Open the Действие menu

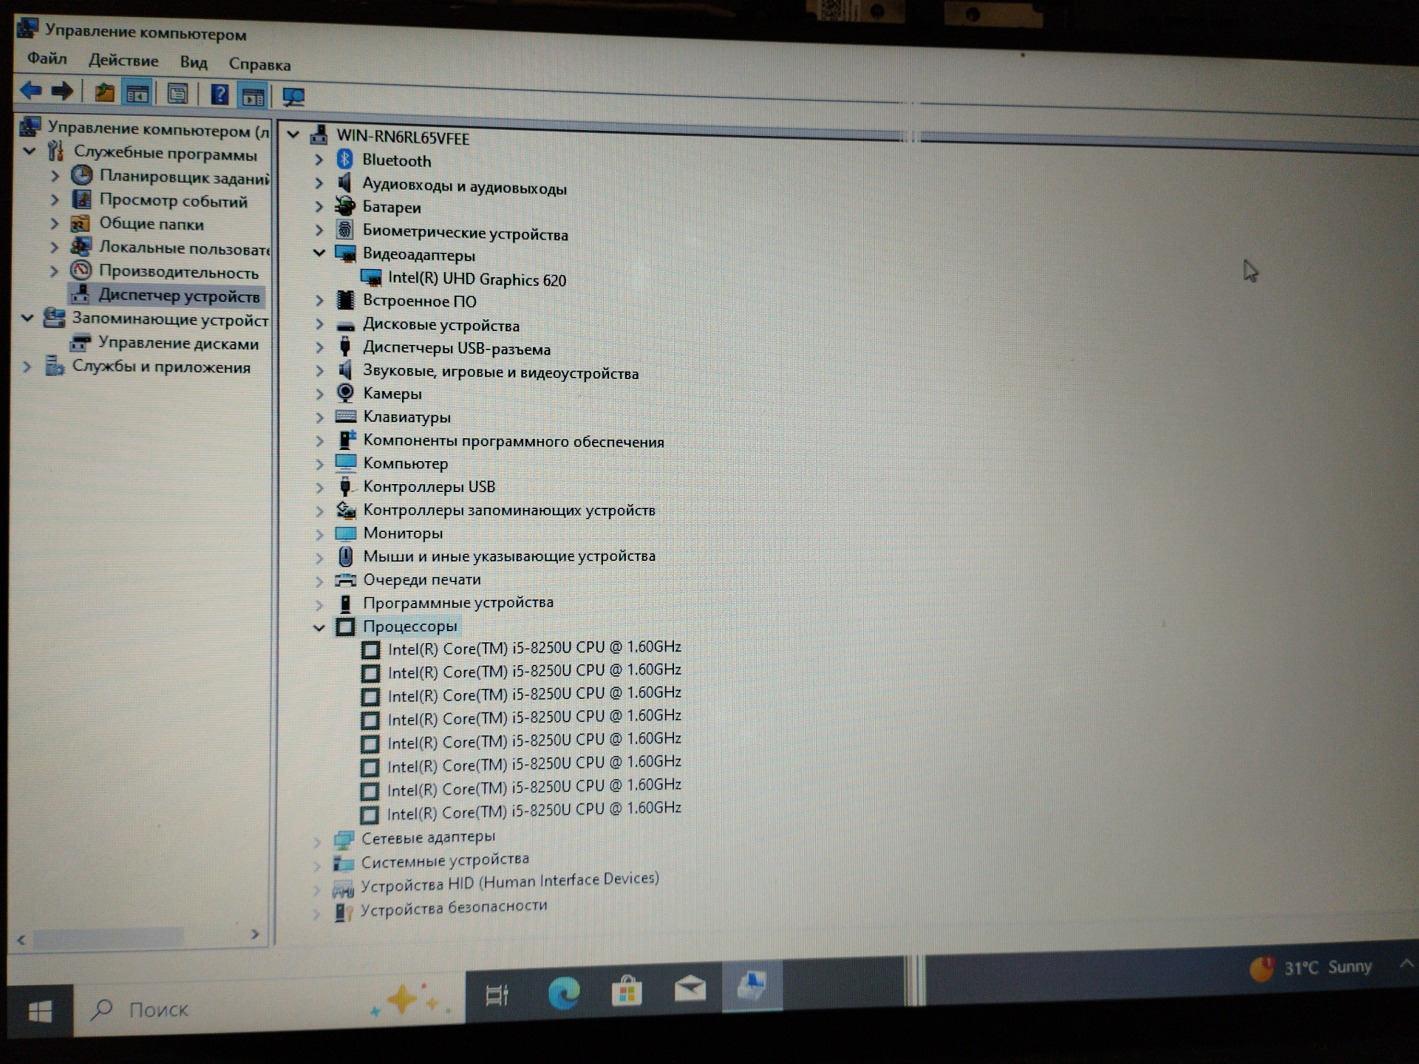pyautogui.click(x=123, y=60)
